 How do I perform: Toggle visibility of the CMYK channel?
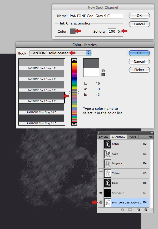pyautogui.click(x=101, y=144)
